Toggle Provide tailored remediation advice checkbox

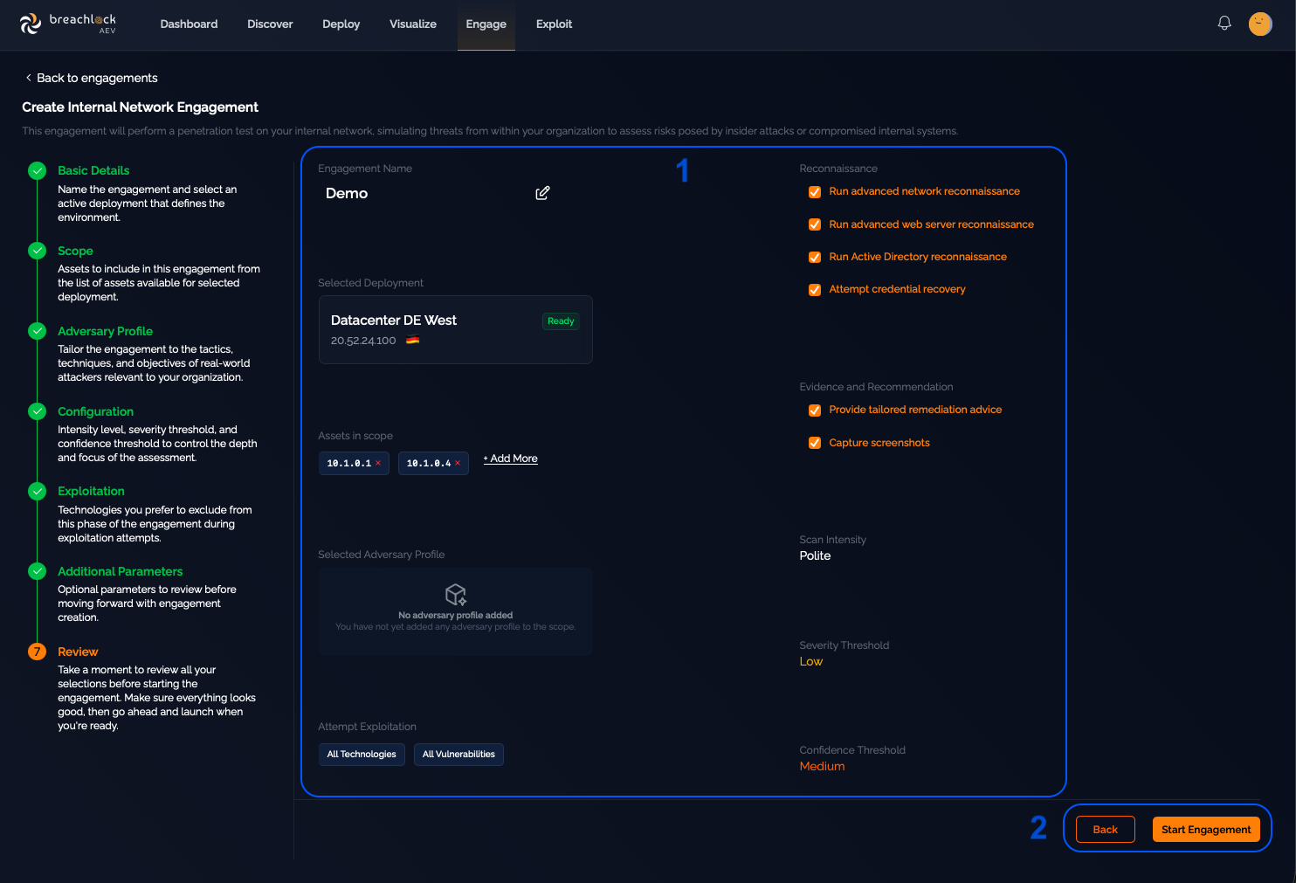tap(815, 410)
